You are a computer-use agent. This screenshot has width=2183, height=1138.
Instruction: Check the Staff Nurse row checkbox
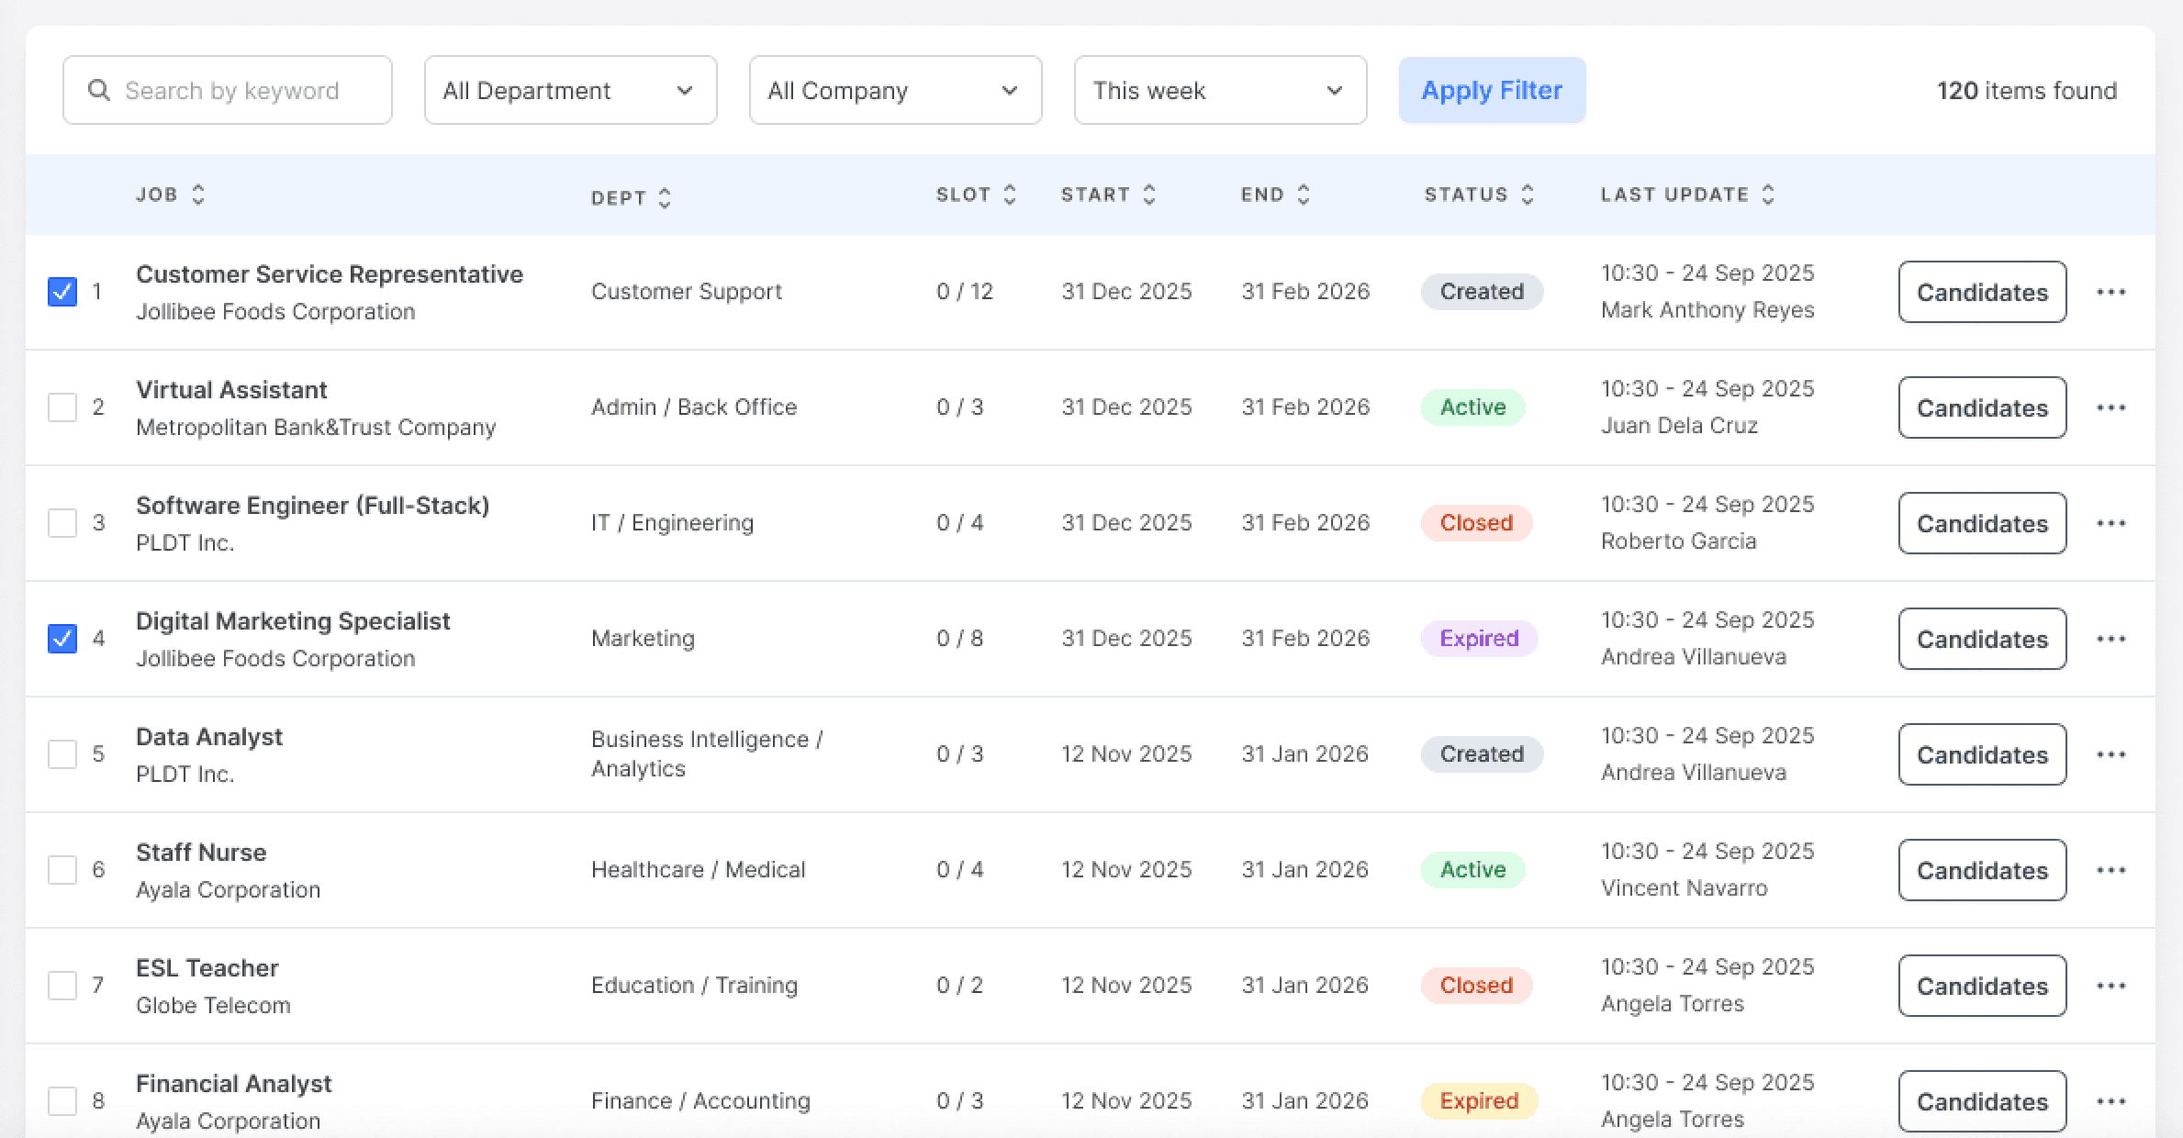[62, 869]
